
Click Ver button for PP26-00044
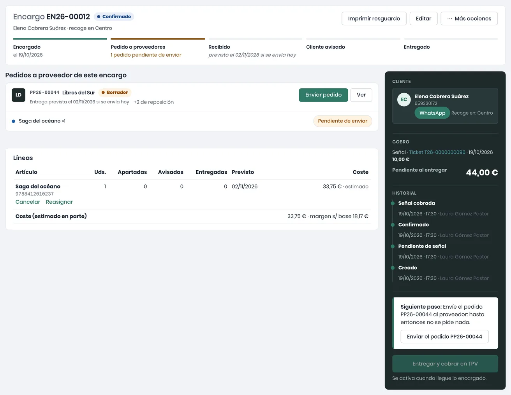pyautogui.click(x=361, y=95)
